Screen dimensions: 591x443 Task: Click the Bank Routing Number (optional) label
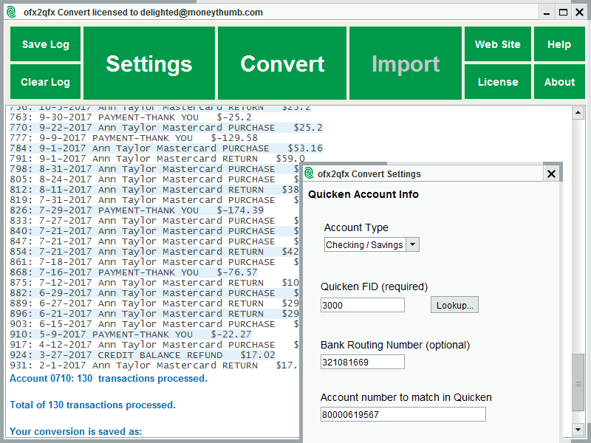395,345
